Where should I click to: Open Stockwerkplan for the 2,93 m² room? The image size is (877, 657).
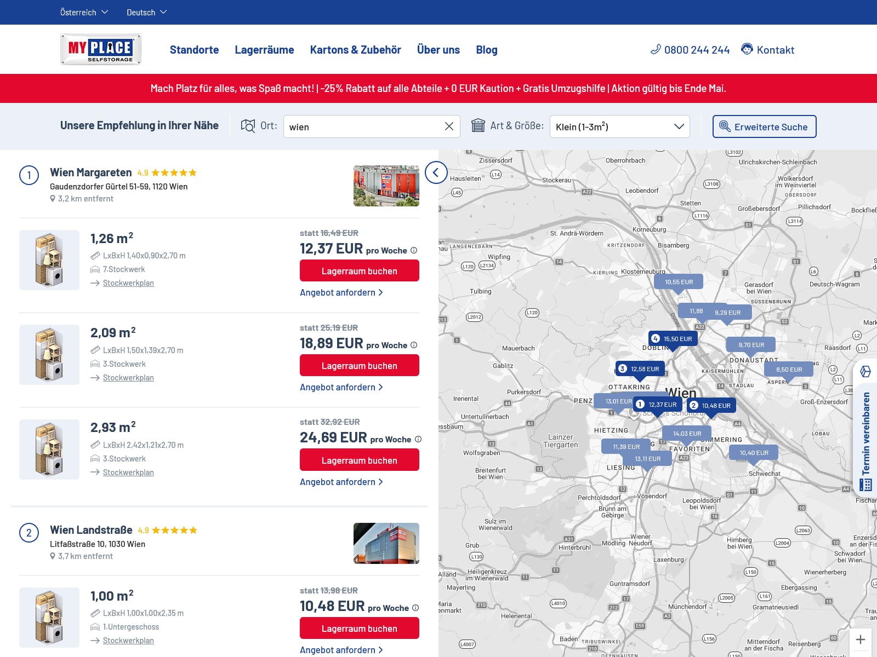coord(128,472)
